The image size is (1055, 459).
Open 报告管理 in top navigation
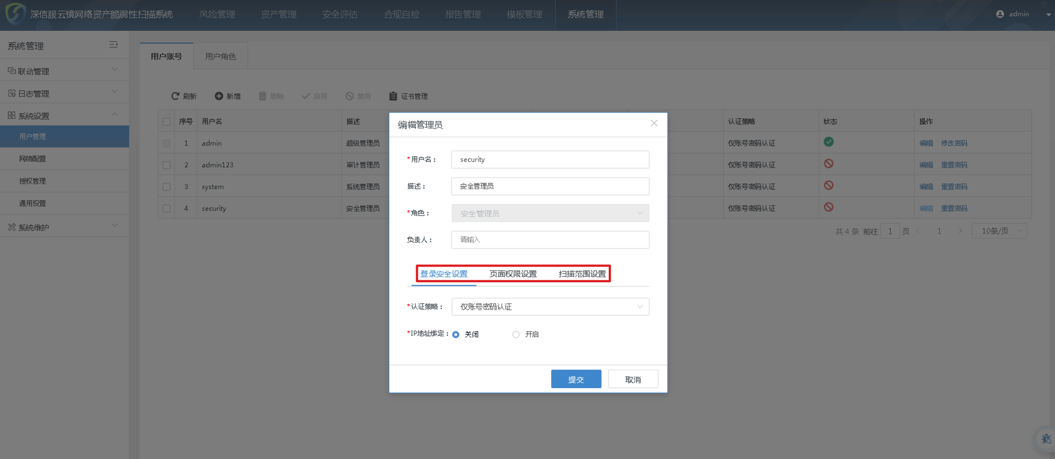click(463, 15)
